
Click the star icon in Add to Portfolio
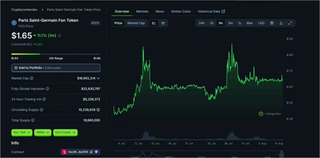point(16,68)
